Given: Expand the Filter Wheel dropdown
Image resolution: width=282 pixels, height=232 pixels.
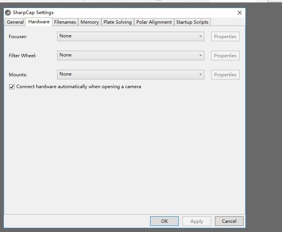Looking at the screenshot, I should tap(131, 55).
